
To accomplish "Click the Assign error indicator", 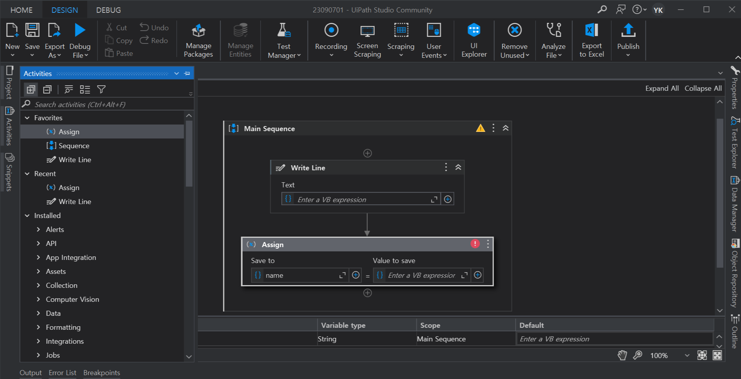I will [475, 244].
